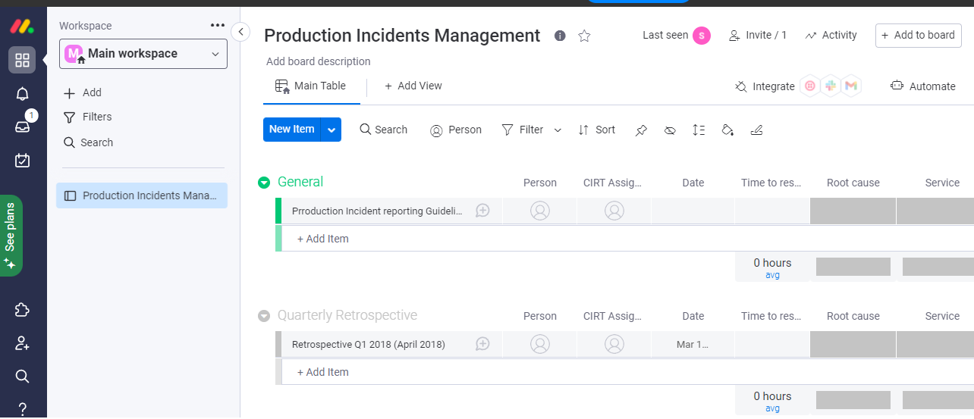Open My Work calendar icon

(x=22, y=160)
